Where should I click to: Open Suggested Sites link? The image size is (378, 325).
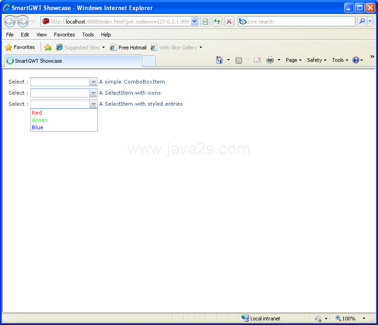pos(81,48)
